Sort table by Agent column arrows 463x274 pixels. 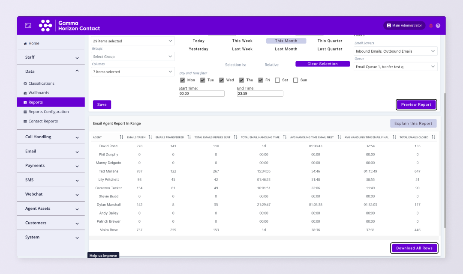tap(121, 137)
